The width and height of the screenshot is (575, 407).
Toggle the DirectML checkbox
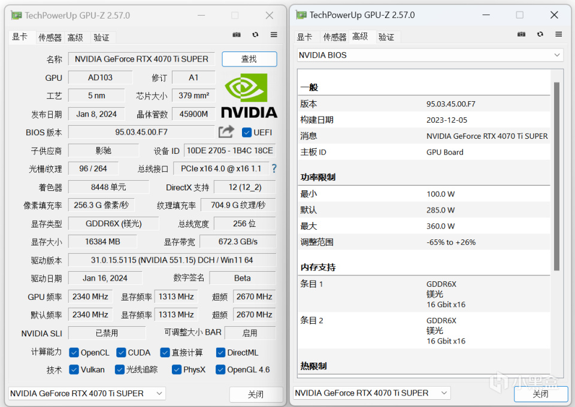click(220, 353)
